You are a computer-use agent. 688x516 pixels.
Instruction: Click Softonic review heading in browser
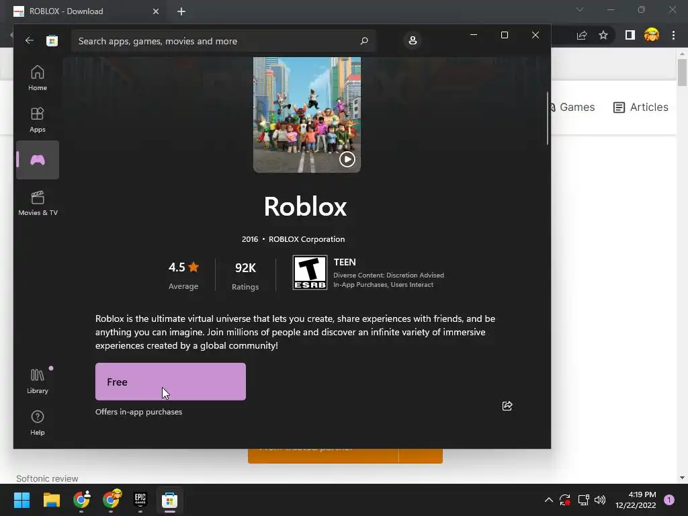pyautogui.click(x=48, y=478)
